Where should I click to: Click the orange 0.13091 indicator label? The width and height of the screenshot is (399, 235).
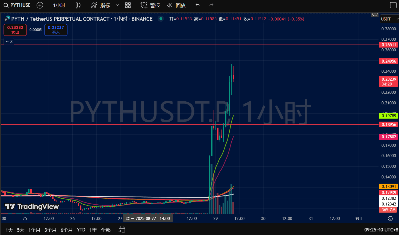(x=388, y=187)
